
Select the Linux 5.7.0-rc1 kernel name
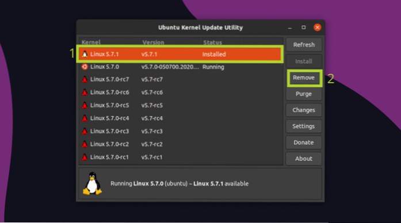(109, 157)
